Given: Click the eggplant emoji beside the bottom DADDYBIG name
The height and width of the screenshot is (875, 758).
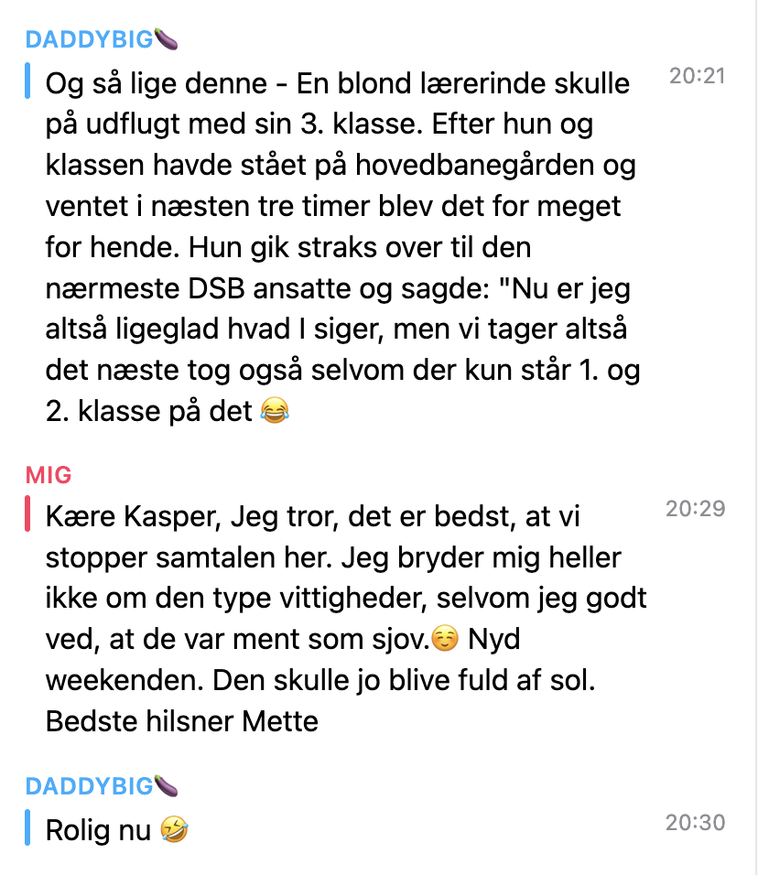Looking at the screenshot, I should [166, 786].
